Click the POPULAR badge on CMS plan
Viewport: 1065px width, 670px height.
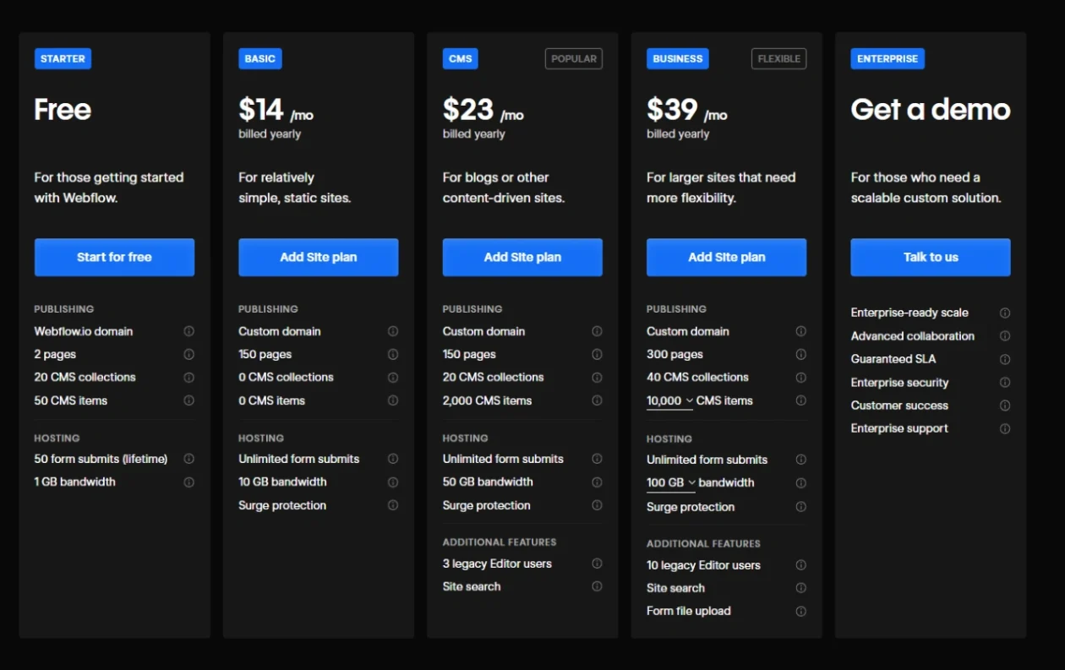(x=574, y=59)
